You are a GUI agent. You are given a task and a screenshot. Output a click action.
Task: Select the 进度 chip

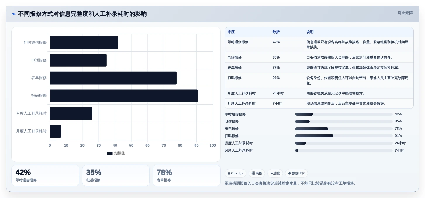[x=275, y=173]
